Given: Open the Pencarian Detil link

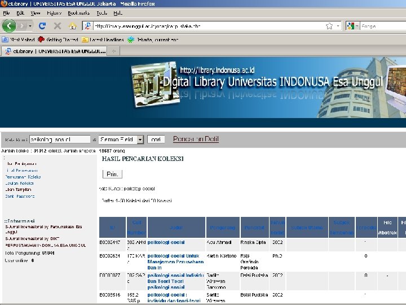Looking at the screenshot, I should tap(196, 139).
